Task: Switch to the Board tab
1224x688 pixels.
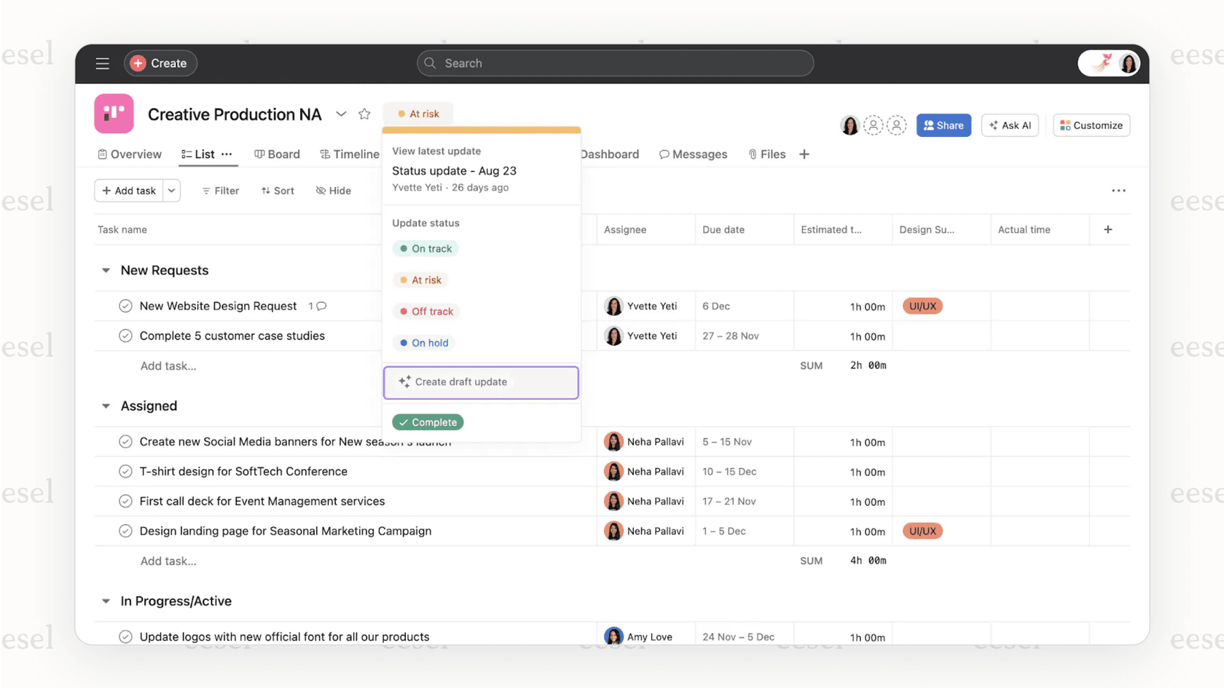Action: [x=278, y=154]
